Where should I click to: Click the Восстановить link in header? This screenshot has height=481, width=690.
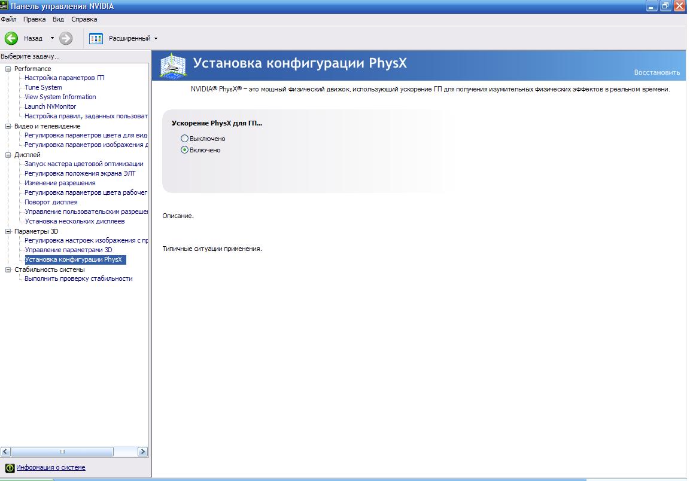point(656,72)
